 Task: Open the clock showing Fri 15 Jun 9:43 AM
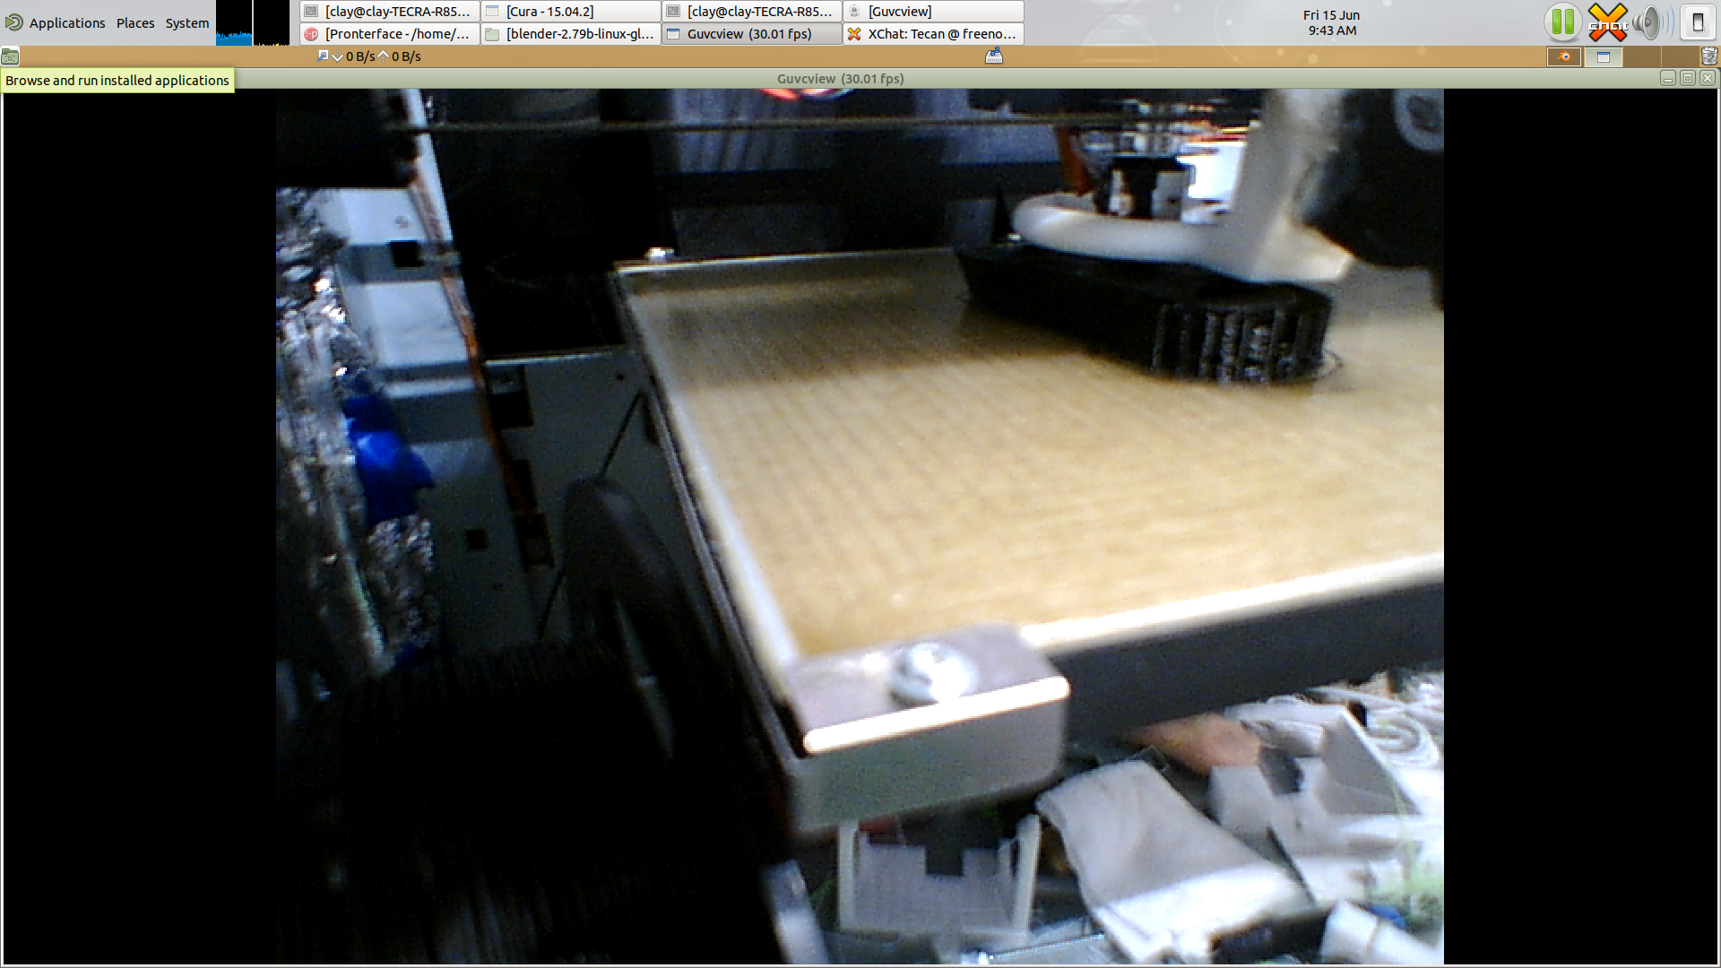point(1331,22)
